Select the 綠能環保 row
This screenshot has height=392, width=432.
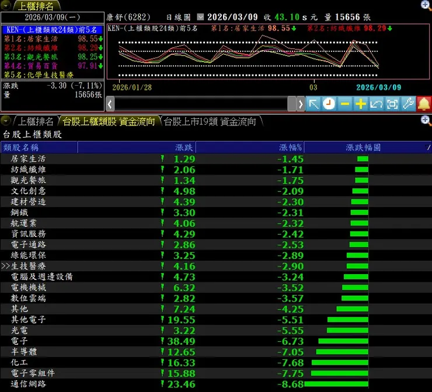[216, 256]
